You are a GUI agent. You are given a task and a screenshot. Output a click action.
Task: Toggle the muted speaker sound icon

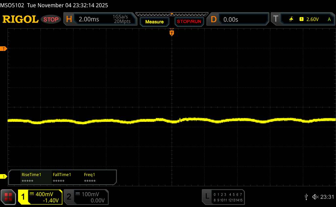tap(315, 196)
